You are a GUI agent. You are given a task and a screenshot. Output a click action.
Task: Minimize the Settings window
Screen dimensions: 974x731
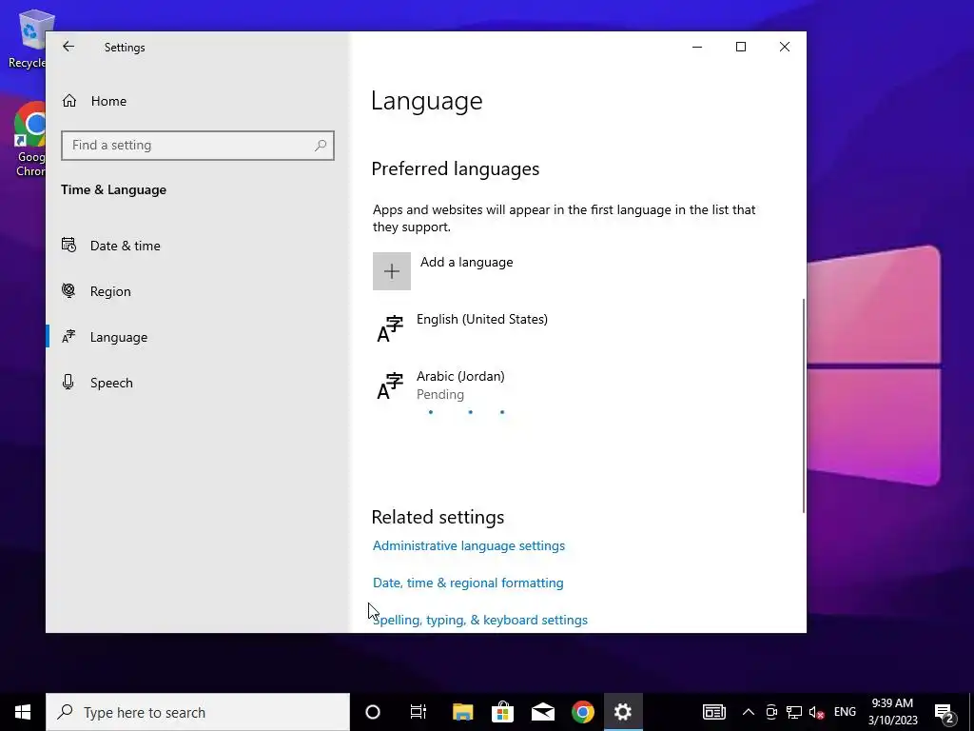697,47
